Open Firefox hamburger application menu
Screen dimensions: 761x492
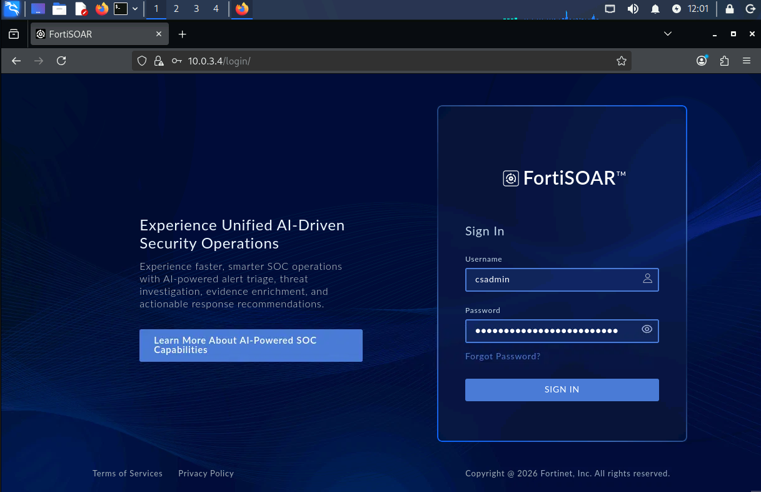click(746, 61)
